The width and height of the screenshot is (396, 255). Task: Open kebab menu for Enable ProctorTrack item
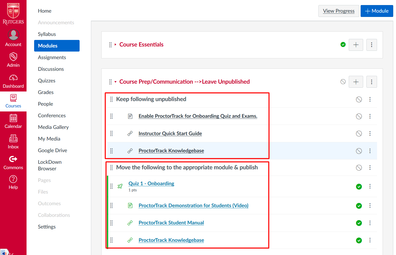tap(370, 116)
